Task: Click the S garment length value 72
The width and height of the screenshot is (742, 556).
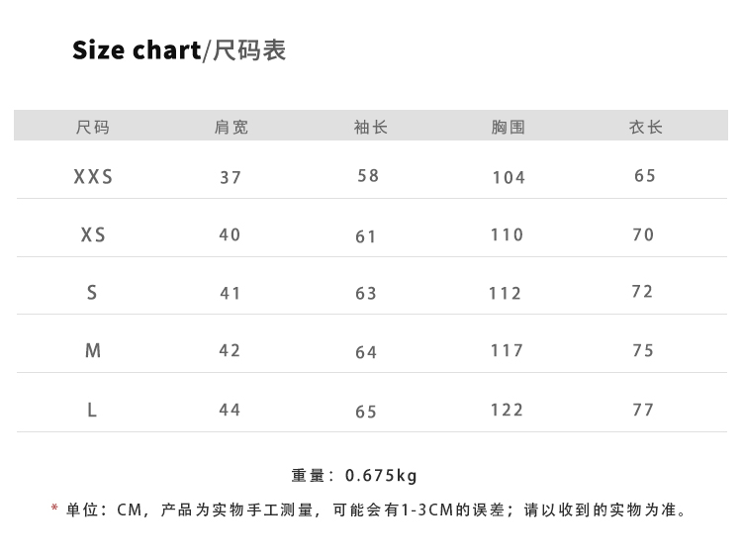Action: [643, 292]
